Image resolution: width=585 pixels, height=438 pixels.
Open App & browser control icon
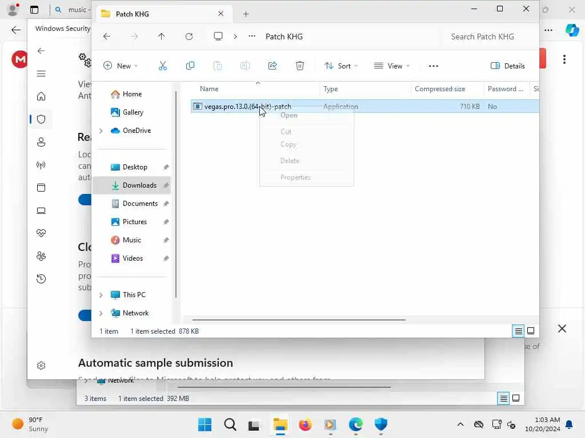41,187
